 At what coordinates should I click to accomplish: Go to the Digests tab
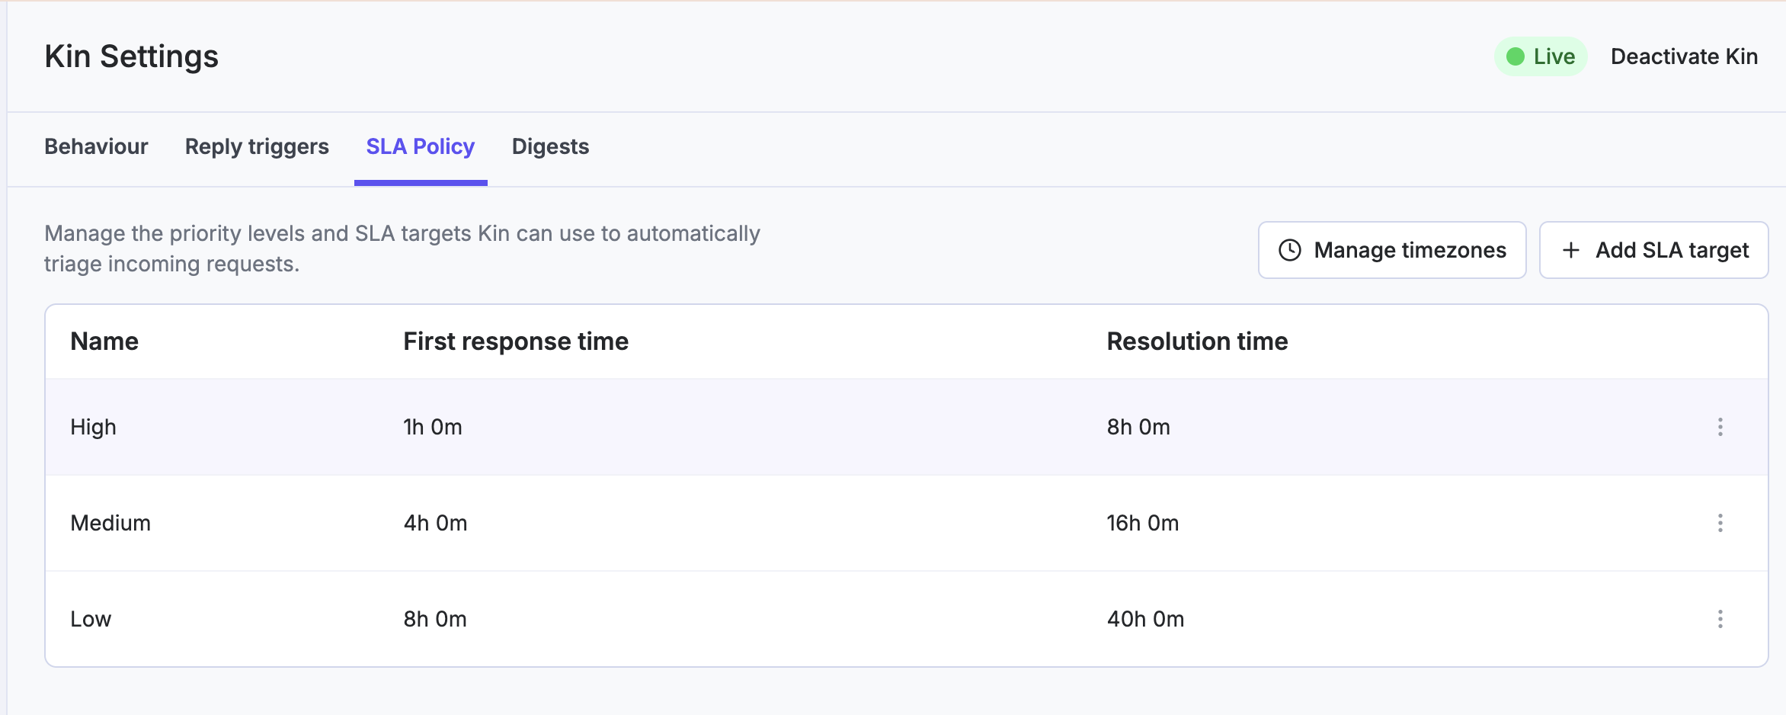pos(550,146)
